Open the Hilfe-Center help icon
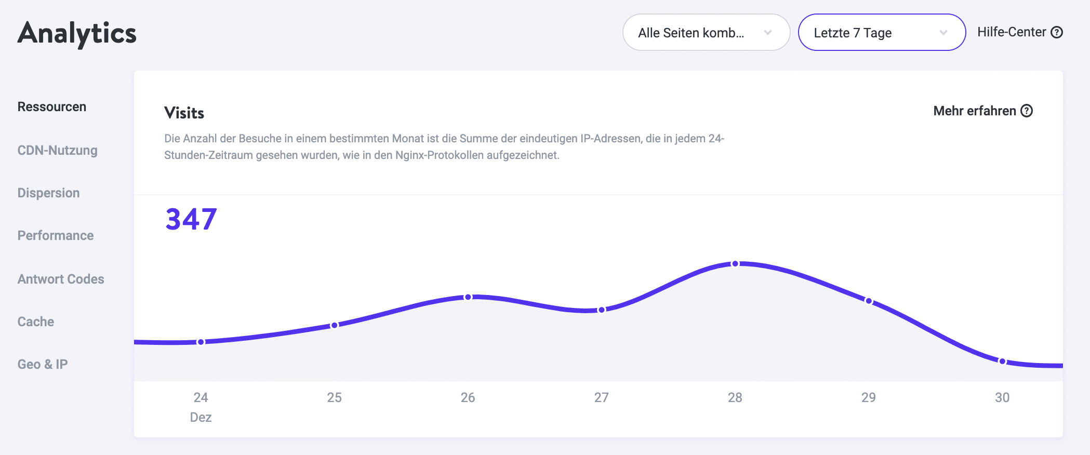The width and height of the screenshot is (1090, 455). 1056,32
